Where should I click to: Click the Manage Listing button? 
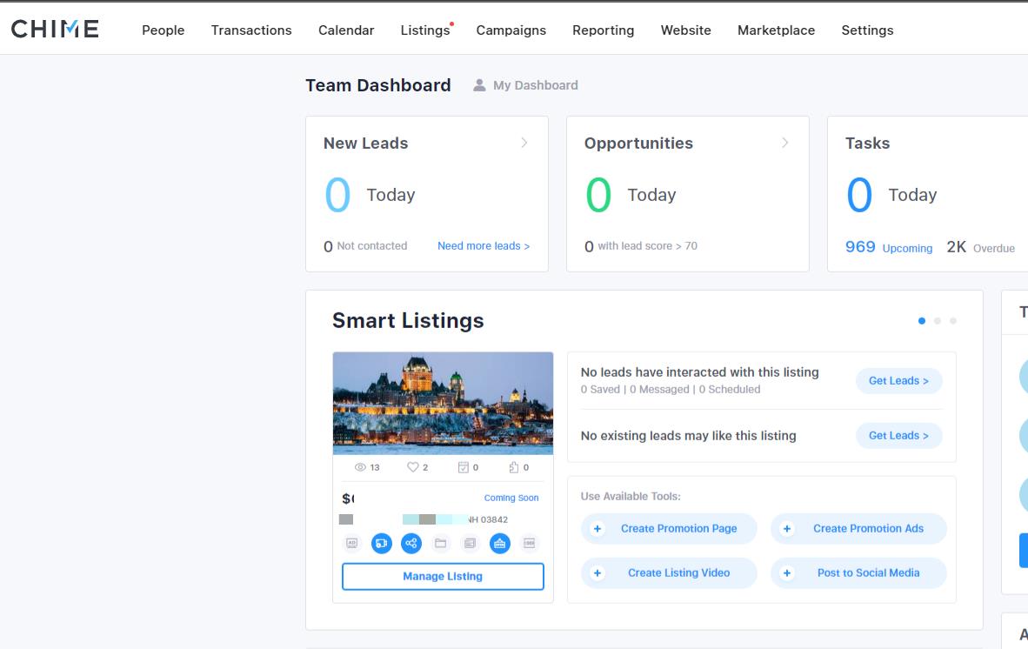443,576
